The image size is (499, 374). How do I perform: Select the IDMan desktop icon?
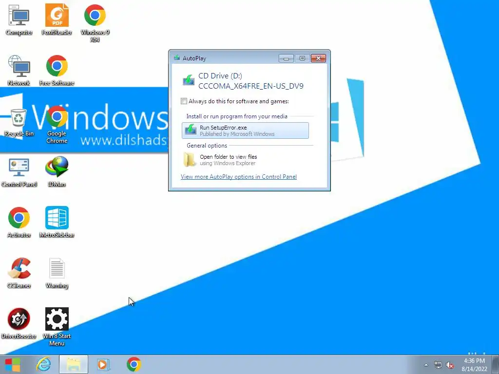tap(57, 172)
